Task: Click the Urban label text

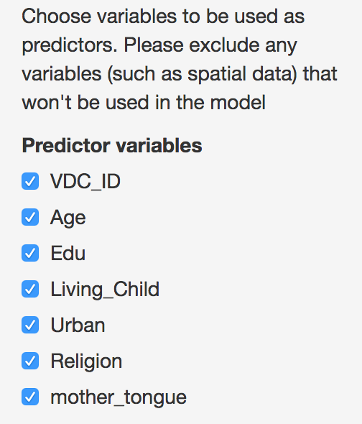Action: pyautogui.click(x=78, y=326)
